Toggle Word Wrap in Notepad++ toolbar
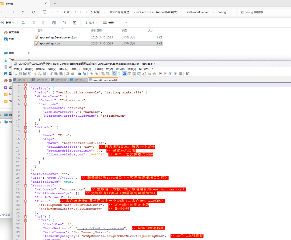The width and height of the screenshot is (291, 240). tap(114, 74)
